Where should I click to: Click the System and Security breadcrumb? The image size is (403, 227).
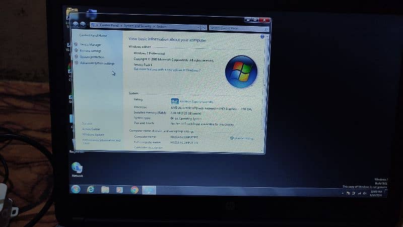(138, 26)
